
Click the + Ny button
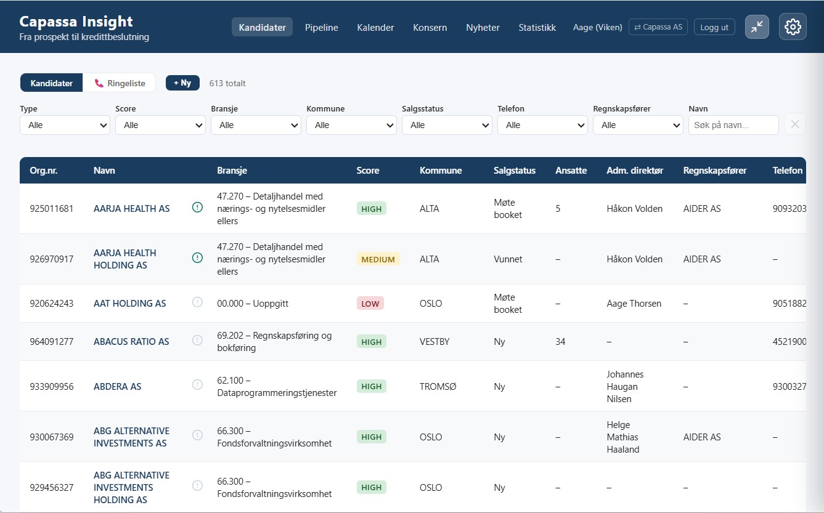click(182, 83)
